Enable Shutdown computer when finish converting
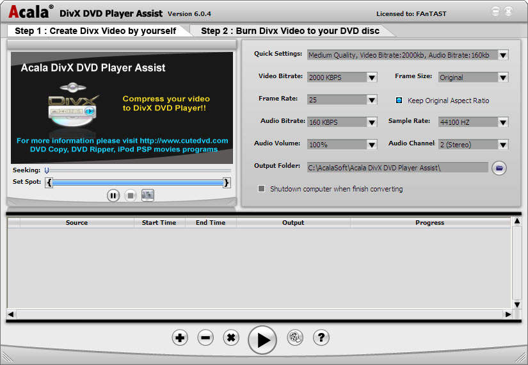This screenshot has width=528, height=365. 261,188
